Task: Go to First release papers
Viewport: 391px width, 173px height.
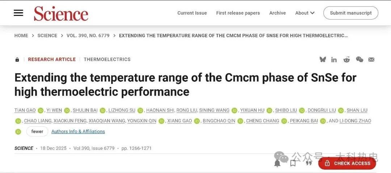Action: [x=238, y=13]
